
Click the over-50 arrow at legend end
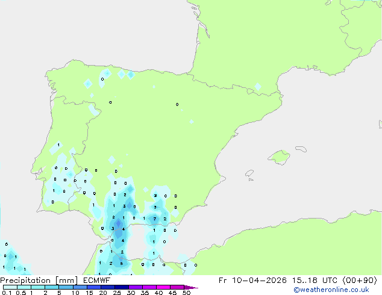[191, 287]
